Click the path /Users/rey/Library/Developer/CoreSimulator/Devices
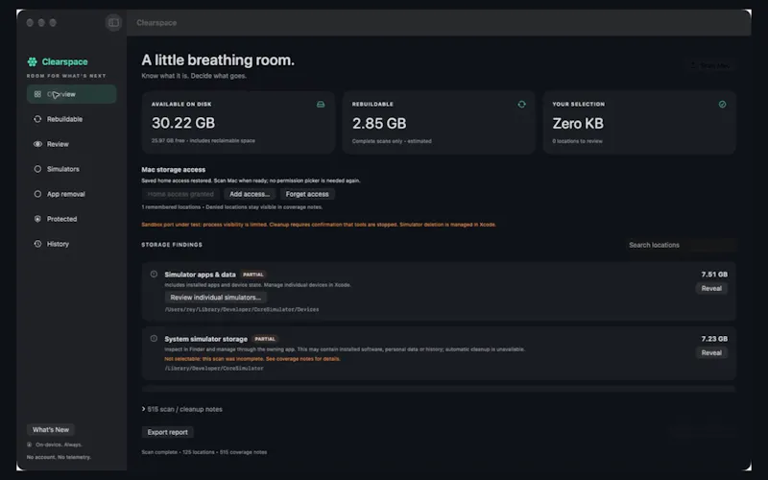 [242, 309]
